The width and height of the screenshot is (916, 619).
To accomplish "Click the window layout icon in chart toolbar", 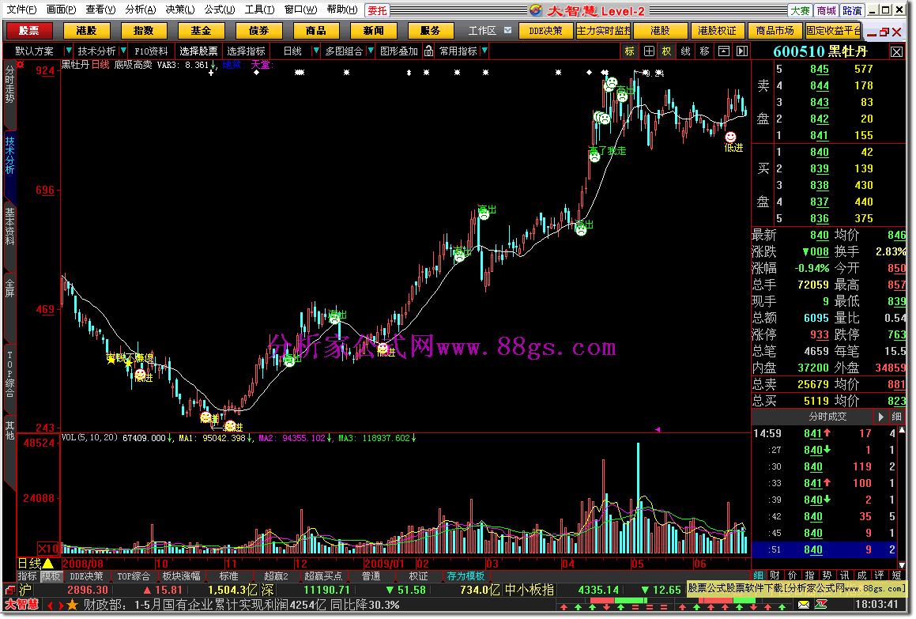I will coord(723,51).
